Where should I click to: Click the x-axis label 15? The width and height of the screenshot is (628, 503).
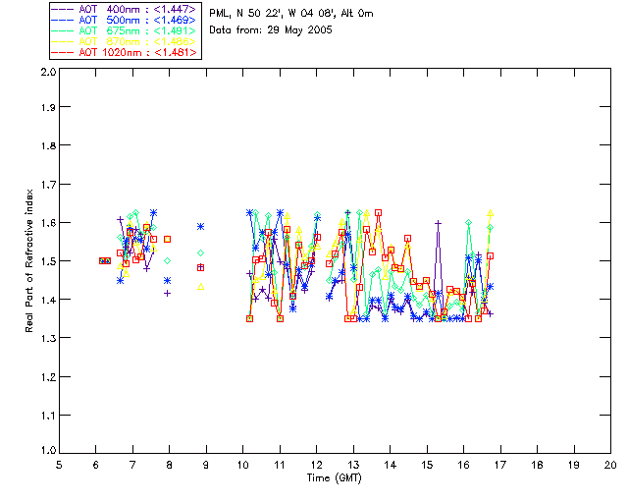click(x=427, y=465)
